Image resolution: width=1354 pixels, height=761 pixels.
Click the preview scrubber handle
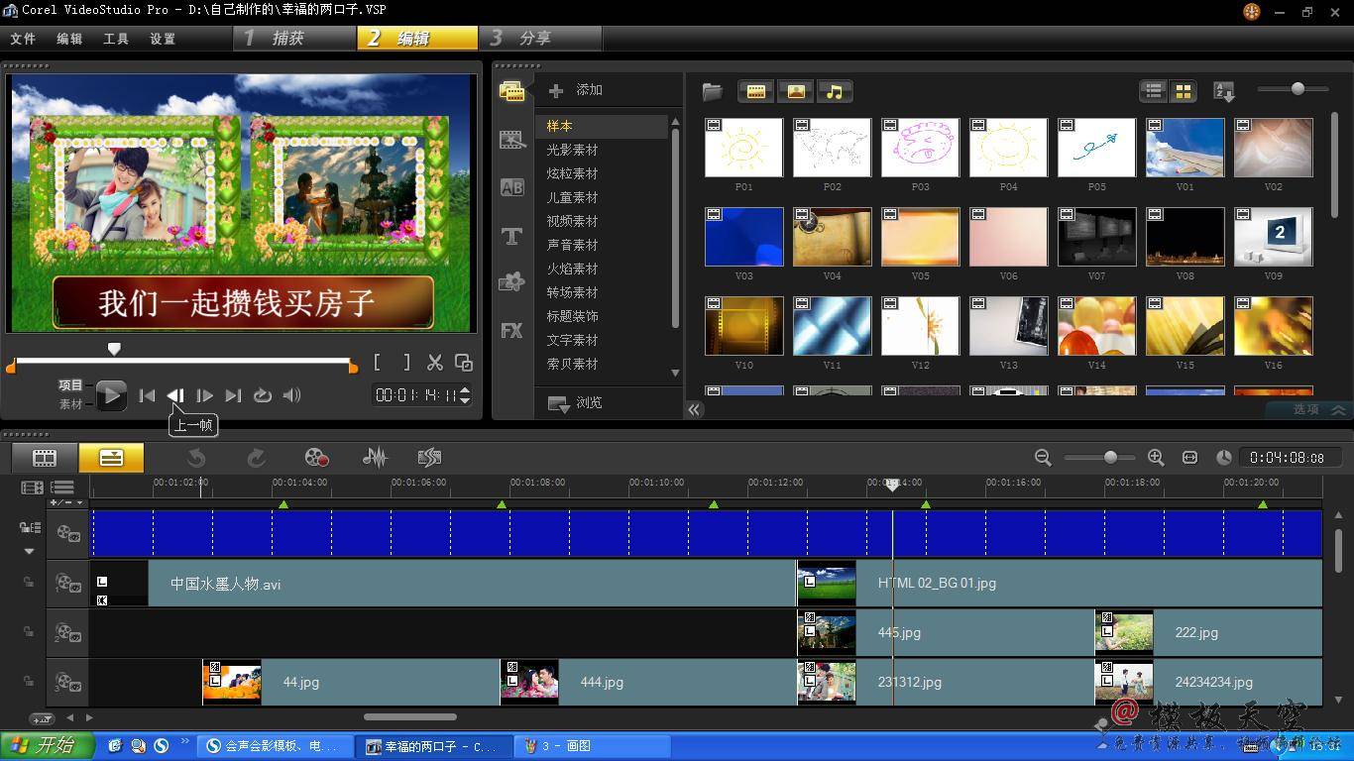click(114, 349)
